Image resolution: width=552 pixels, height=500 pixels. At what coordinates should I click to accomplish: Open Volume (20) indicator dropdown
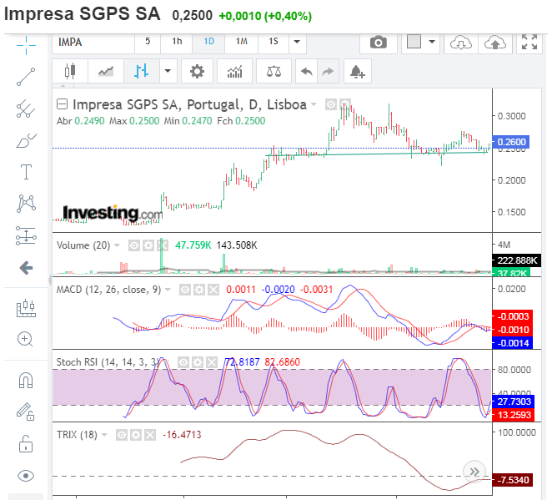tap(117, 245)
